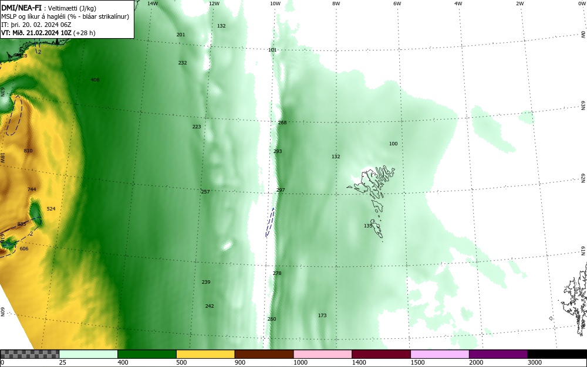Select the 101 map value

click(x=272, y=50)
